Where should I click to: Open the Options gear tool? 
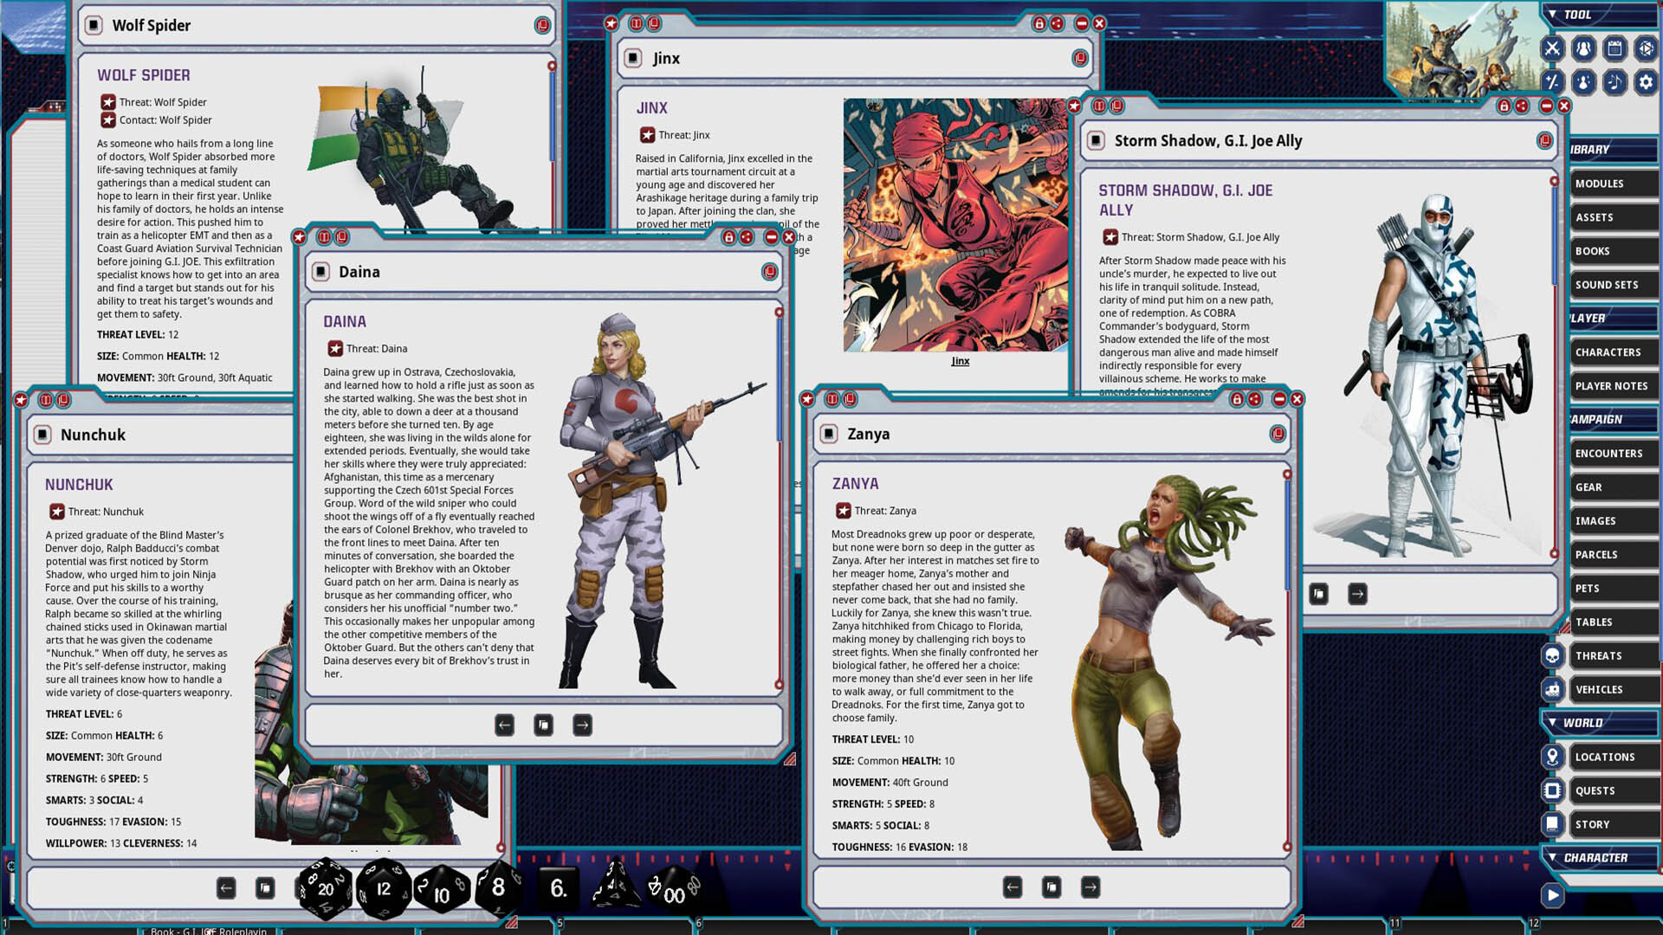pyautogui.click(x=1646, y=82)
